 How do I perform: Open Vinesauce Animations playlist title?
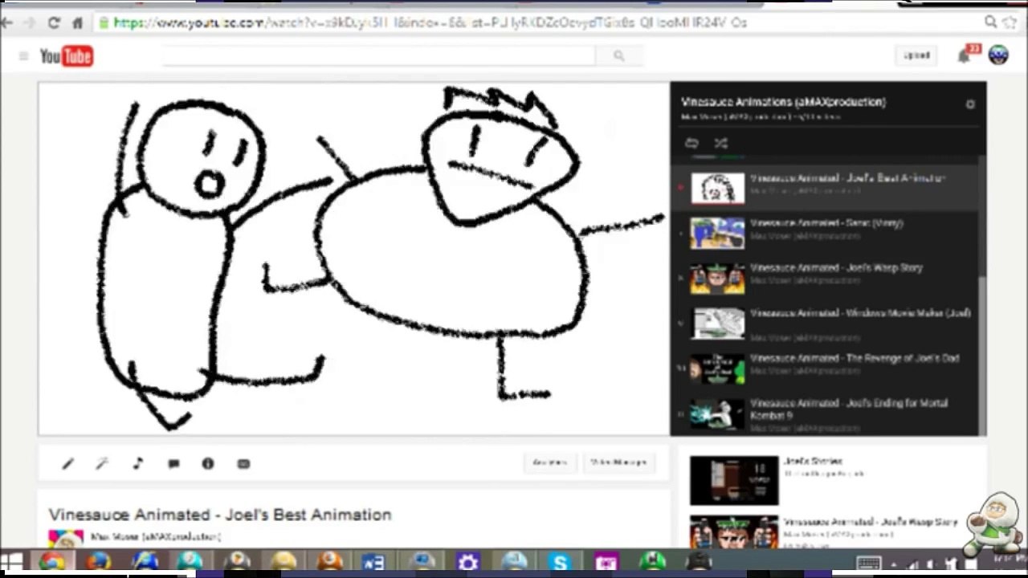click(783, 102)
